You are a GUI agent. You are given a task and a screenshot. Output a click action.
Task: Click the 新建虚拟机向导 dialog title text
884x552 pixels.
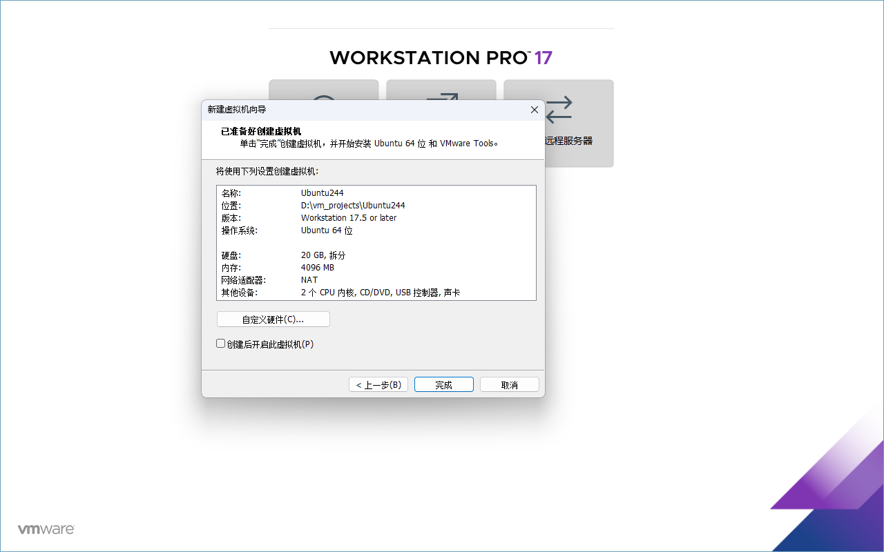(x=237, y=110)
